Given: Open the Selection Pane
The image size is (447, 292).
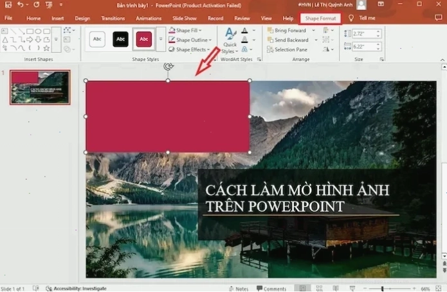Looking at the screenshot, I should click(287, 49).
